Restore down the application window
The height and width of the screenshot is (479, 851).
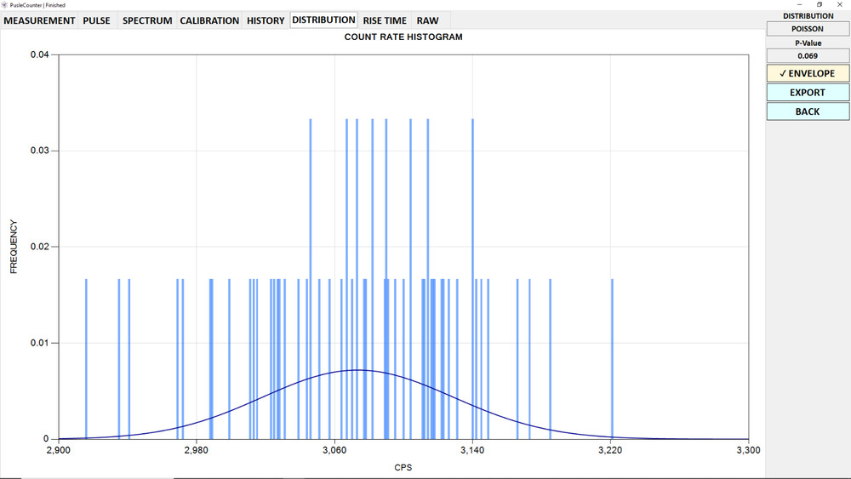click(820, 4)
